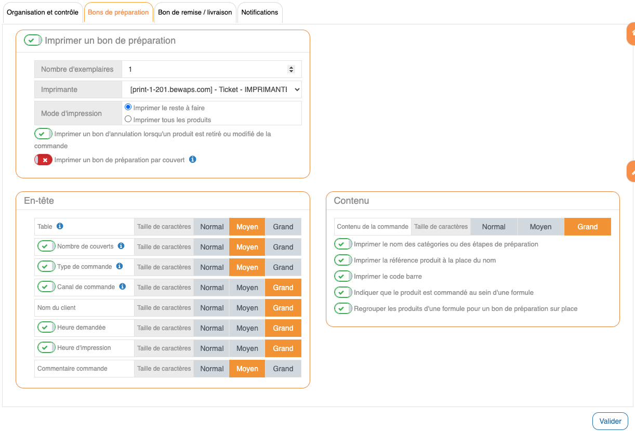
Task: Open Bon de remise / livraison tab
Action: [x=195, y=12]
